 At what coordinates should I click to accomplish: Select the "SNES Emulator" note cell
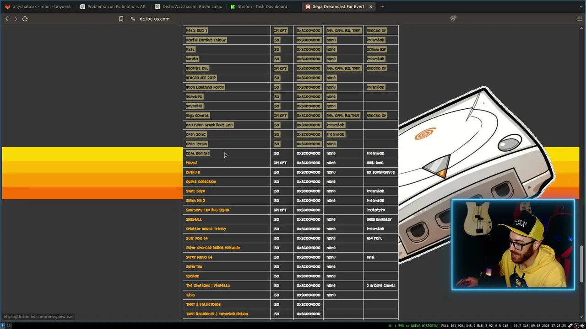pos(379,219)
